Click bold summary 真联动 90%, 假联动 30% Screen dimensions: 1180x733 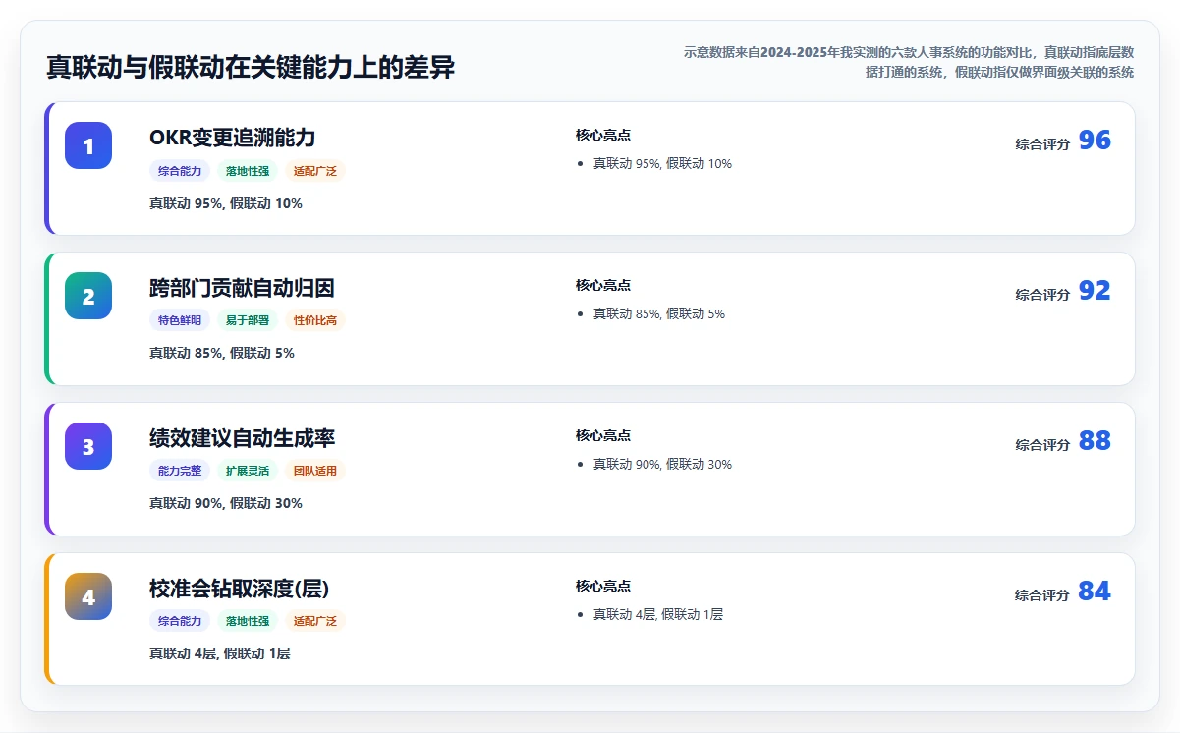pyautogui.click(x=226, y=503)
